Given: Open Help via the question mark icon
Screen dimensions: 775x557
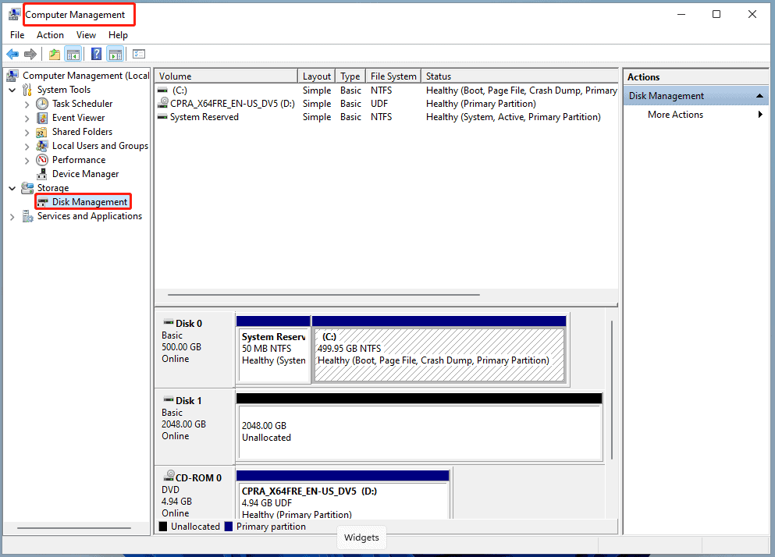Looking at the screenshot, I should [x=96, y=54].
